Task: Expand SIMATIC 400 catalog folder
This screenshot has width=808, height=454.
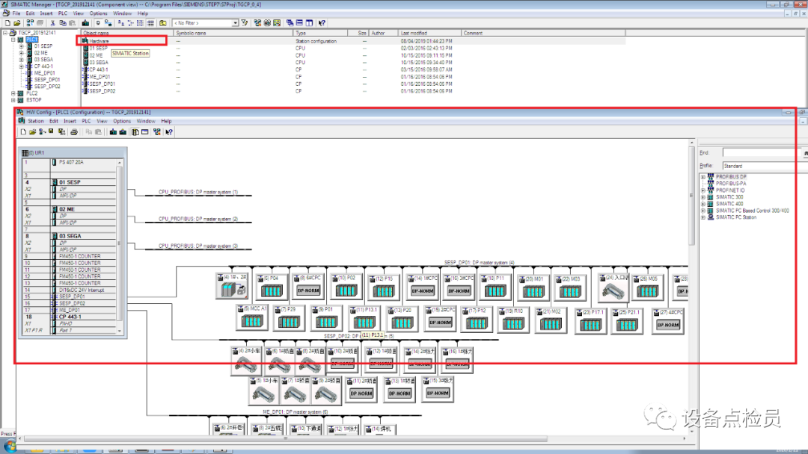Action: 703,204
